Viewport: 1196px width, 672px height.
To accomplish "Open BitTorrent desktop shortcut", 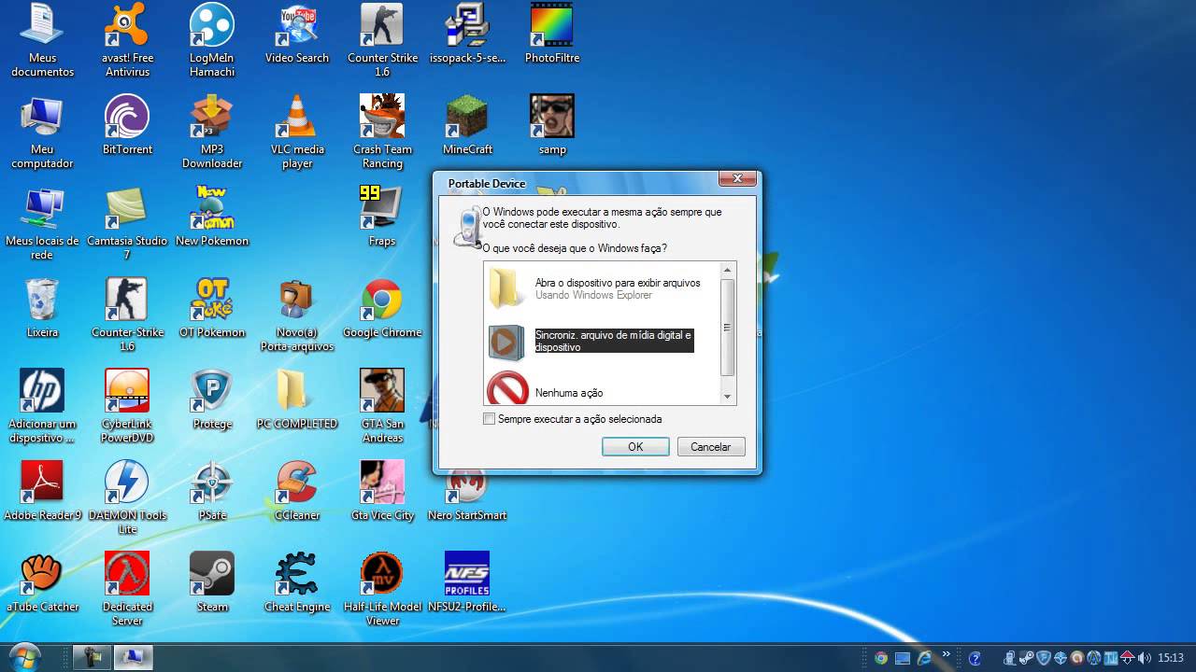I will coord(128,125).
